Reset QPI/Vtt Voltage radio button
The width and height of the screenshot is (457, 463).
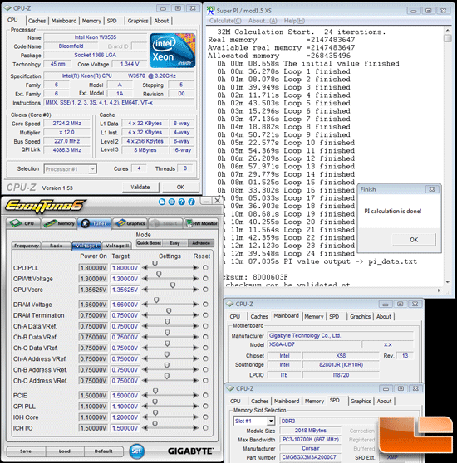(205, 279)
